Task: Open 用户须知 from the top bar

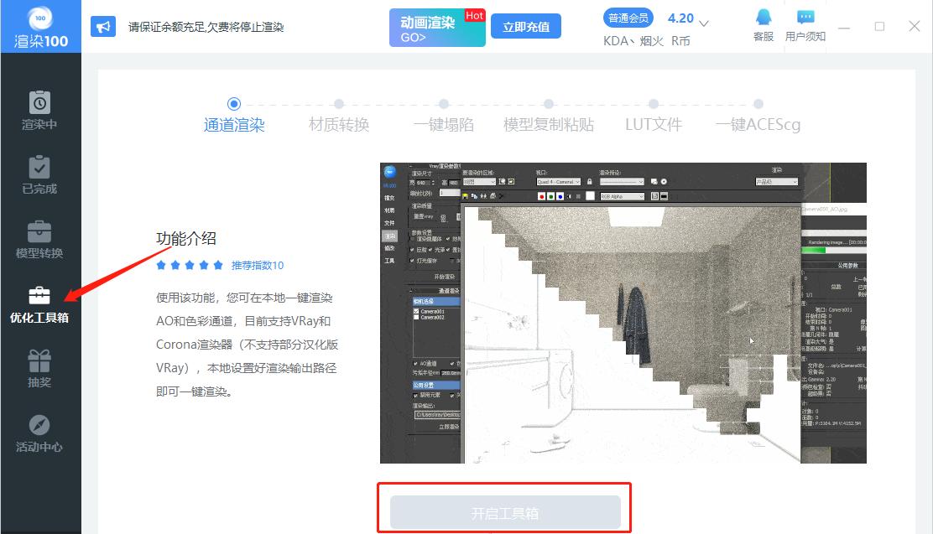Action: click(x=806, y=23)
